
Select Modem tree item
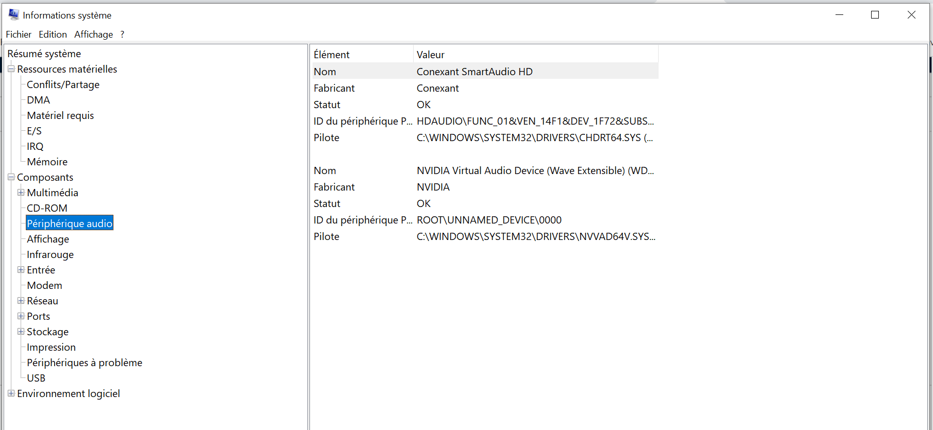[44, 285]
